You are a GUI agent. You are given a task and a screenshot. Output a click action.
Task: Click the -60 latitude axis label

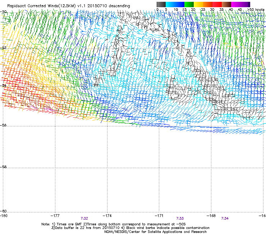(x=3, y=211)
